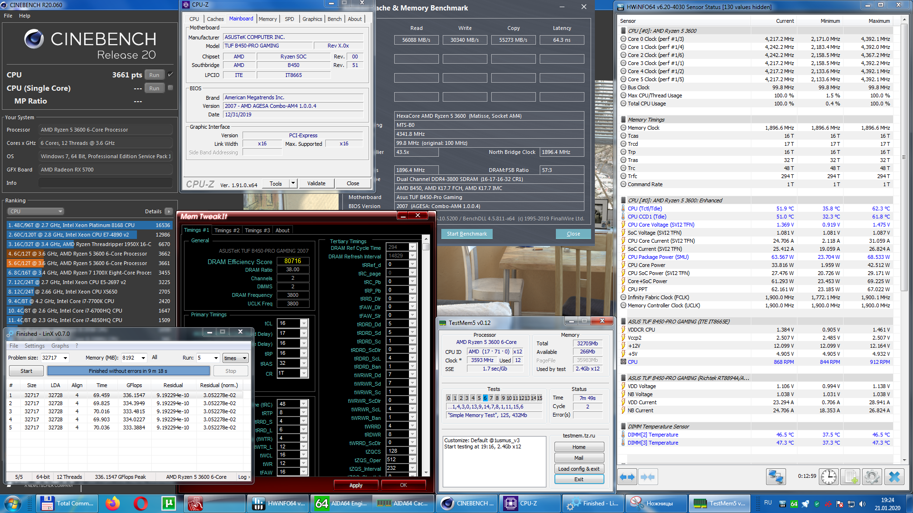Open Opera browser taskbar icon
This screenshot has height=513, width=913.
point(141,503)
